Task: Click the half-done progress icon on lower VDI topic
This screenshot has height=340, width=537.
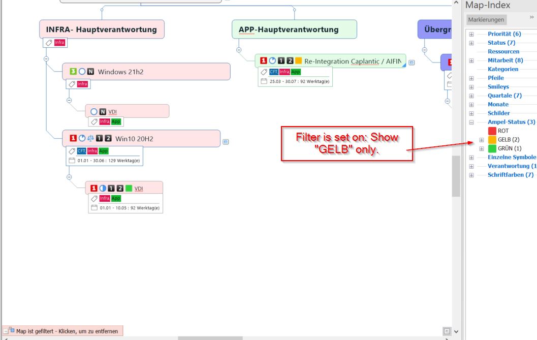Action: [x=102, y=189]
